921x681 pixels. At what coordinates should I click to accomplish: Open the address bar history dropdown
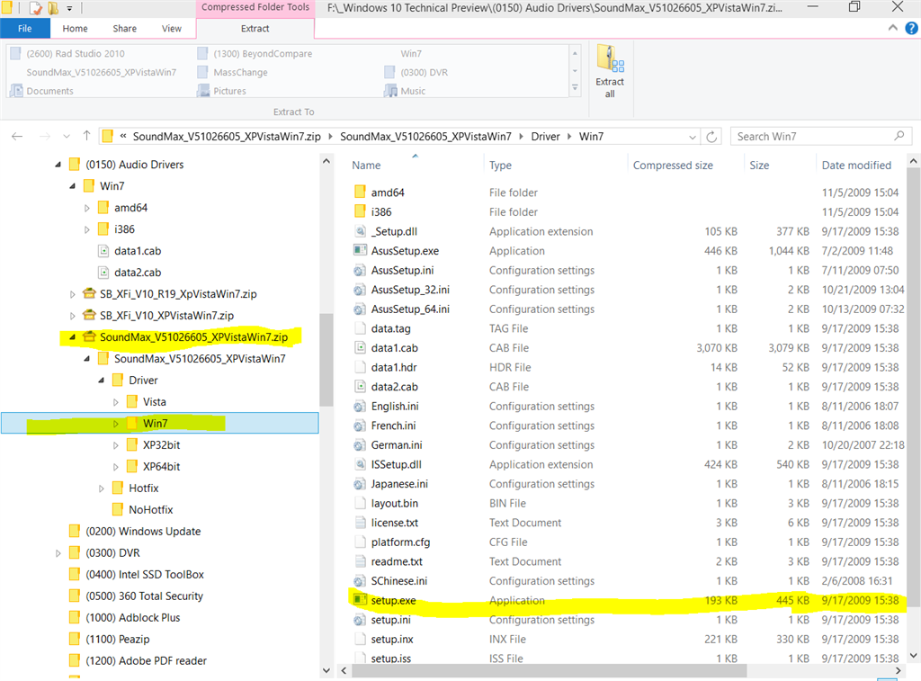pyautogui.click(x=693, y=137)
